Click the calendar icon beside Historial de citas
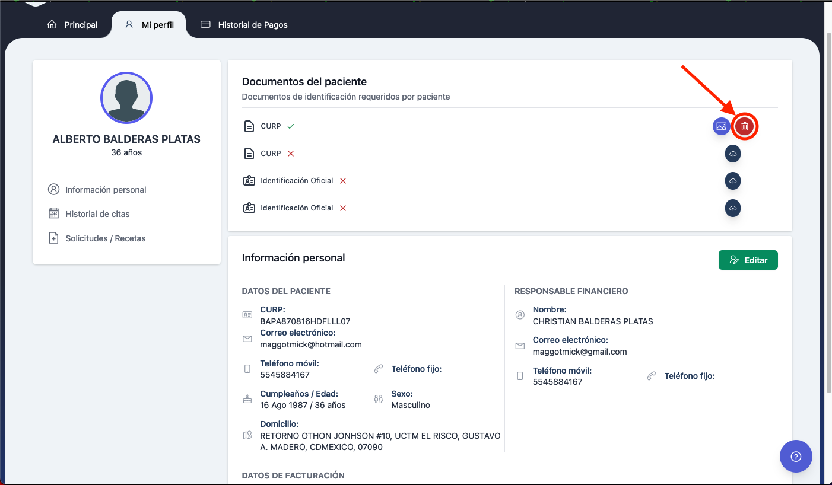 [x=53, y=214]
